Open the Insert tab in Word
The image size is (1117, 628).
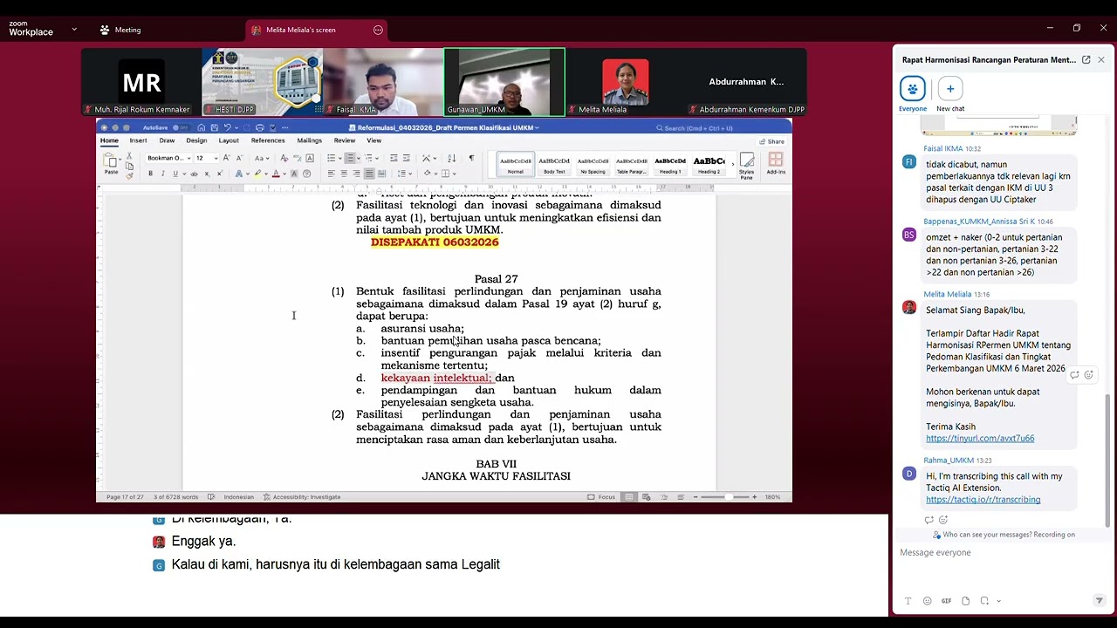(x=139, y=140)
